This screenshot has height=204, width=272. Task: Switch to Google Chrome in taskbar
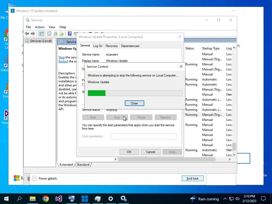click(45, 199)
